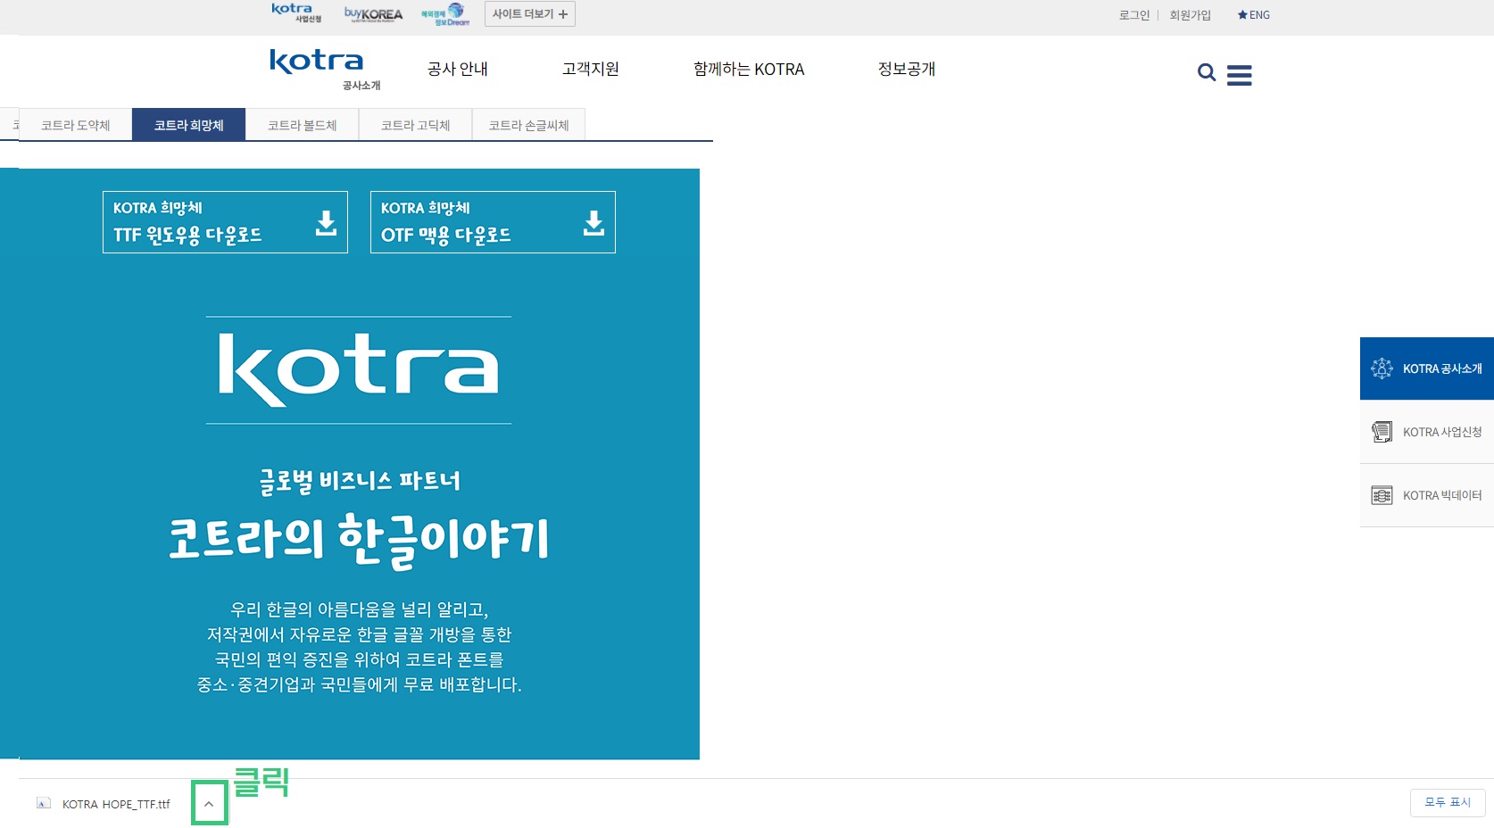Click the KOTRA 빅데이터 chart icon
The height and width of the screenshot is (828, 1494).
(1382, 495)
